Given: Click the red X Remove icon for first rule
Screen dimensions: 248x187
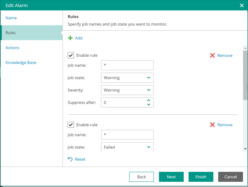Looking at the screenshot, I should pos(212,56).
